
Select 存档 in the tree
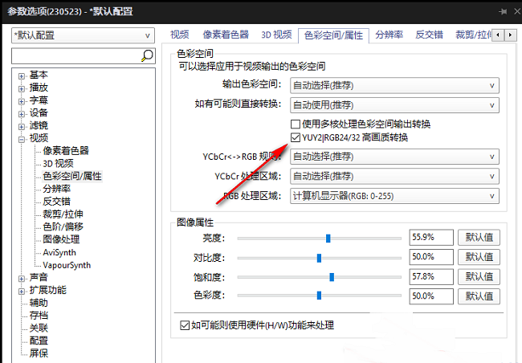39,316
